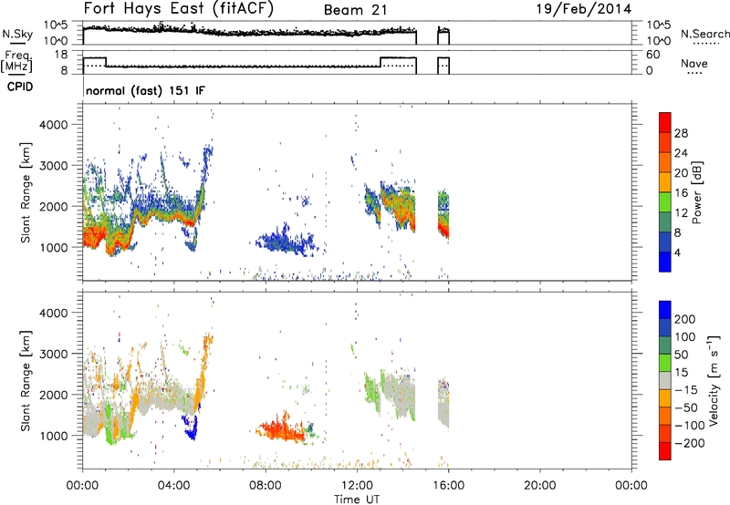730x505 pixels.
Task: Click the orange-red velocity patch near 09:00
Action: click(x=282, y=430)
